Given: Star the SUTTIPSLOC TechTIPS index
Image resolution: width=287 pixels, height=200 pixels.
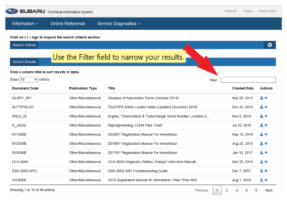Looking at the screenshot, I should click(266, 107).
